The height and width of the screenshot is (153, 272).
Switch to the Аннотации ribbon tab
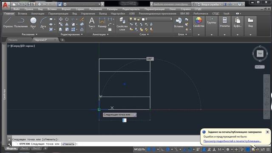pos(38,13)
